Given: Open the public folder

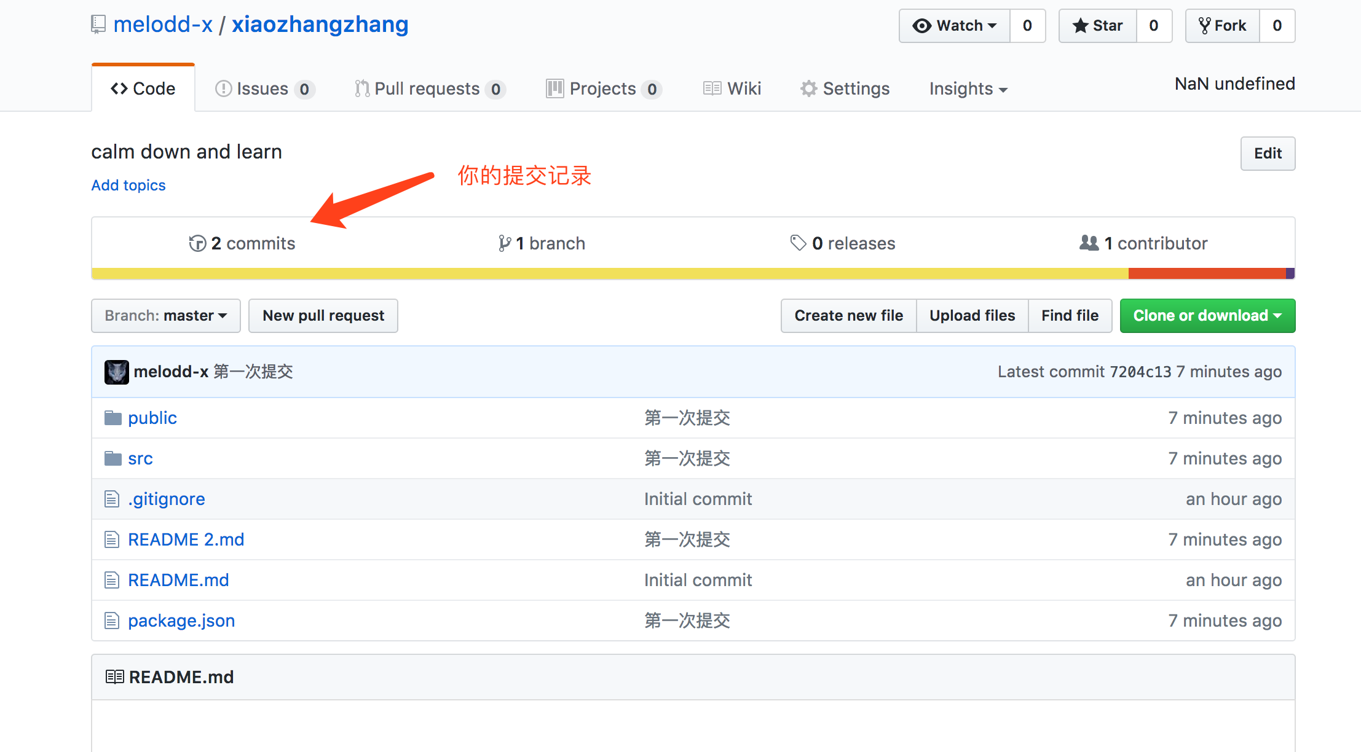Looking at the screenshot, I should click(152, 418).
